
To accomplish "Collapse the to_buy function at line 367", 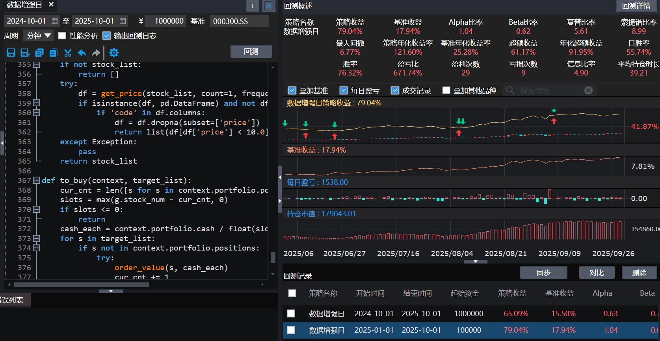I will (36, 181).
